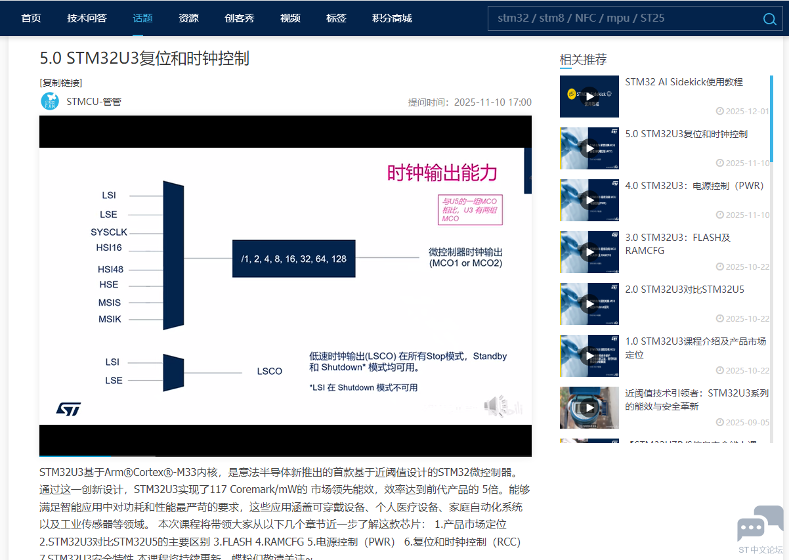
Task: Click the main video player area
Action: 286,286
